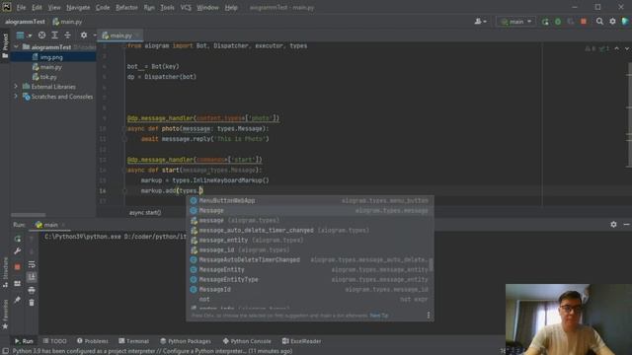Collapse the aiogrammTest project folder
Viewport: 632px width, 355px height.
tap(16, 47)
